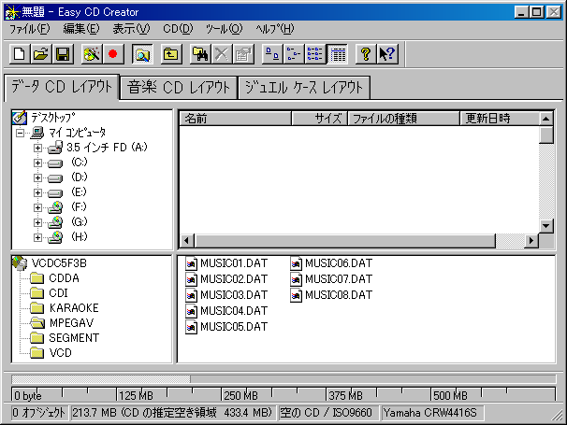Launch the CD Creator wizard icon
Screen dimensions: 567x425
[x=92, y=54]
